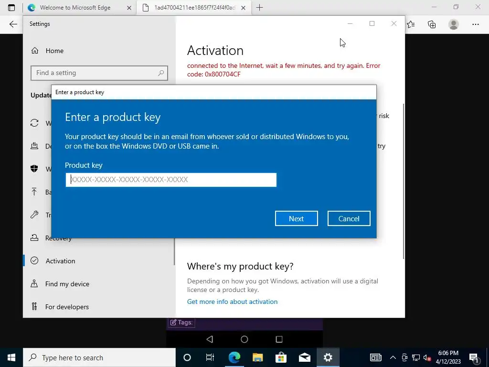This screenshot has height=367, width=489.
Task: Cancel the Enter a product key dialog
Action: click(349, 218)
